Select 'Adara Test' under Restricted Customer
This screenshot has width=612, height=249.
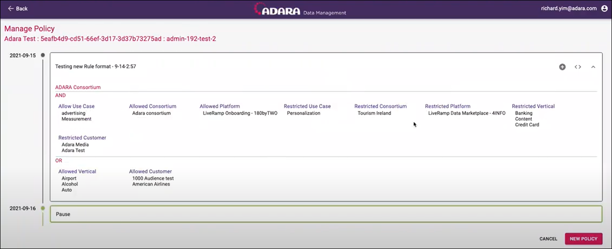click(73, 150)
